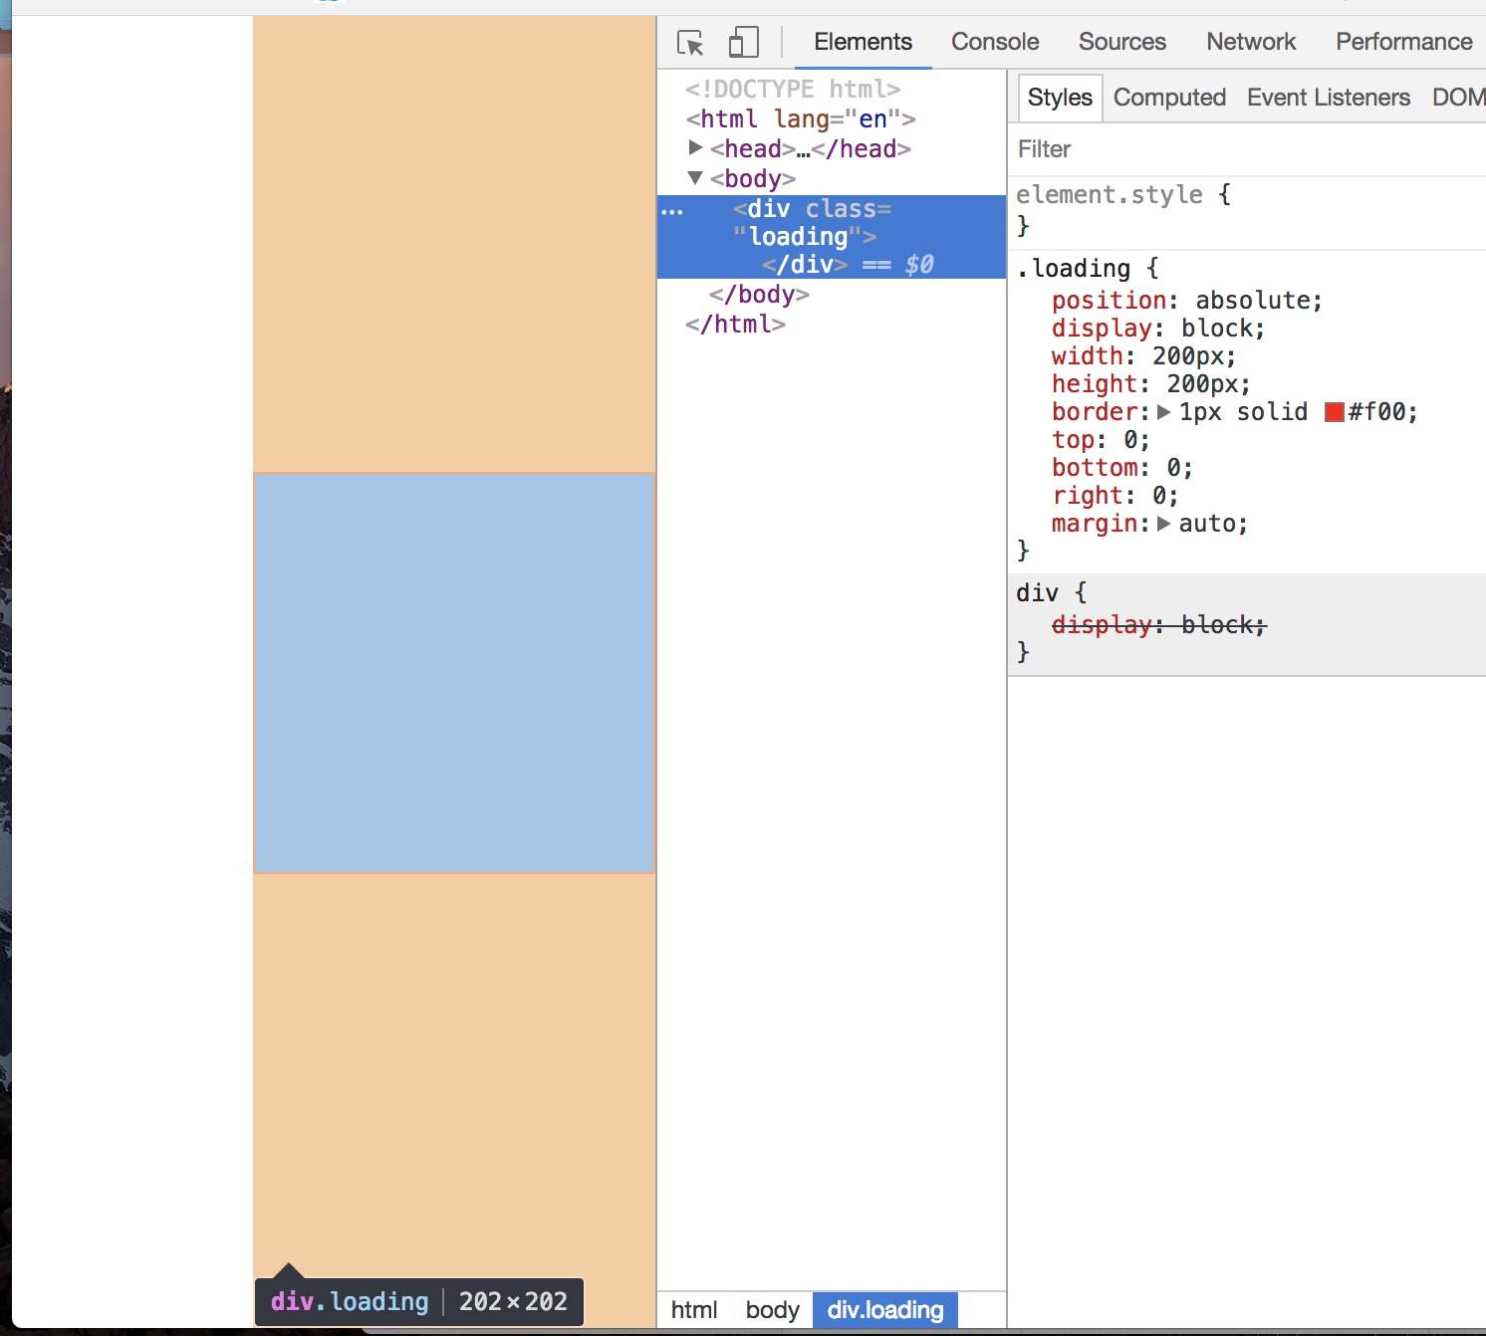Click the ellipsis beside the selected div node
The width and height of the screenshot is (1486, 1336).
tap(672, 212)
